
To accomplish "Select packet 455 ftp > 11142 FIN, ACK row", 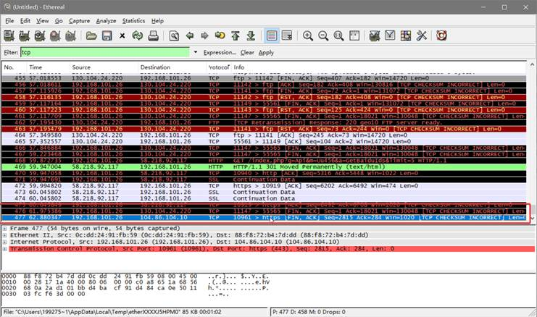I will click(264, 78).
